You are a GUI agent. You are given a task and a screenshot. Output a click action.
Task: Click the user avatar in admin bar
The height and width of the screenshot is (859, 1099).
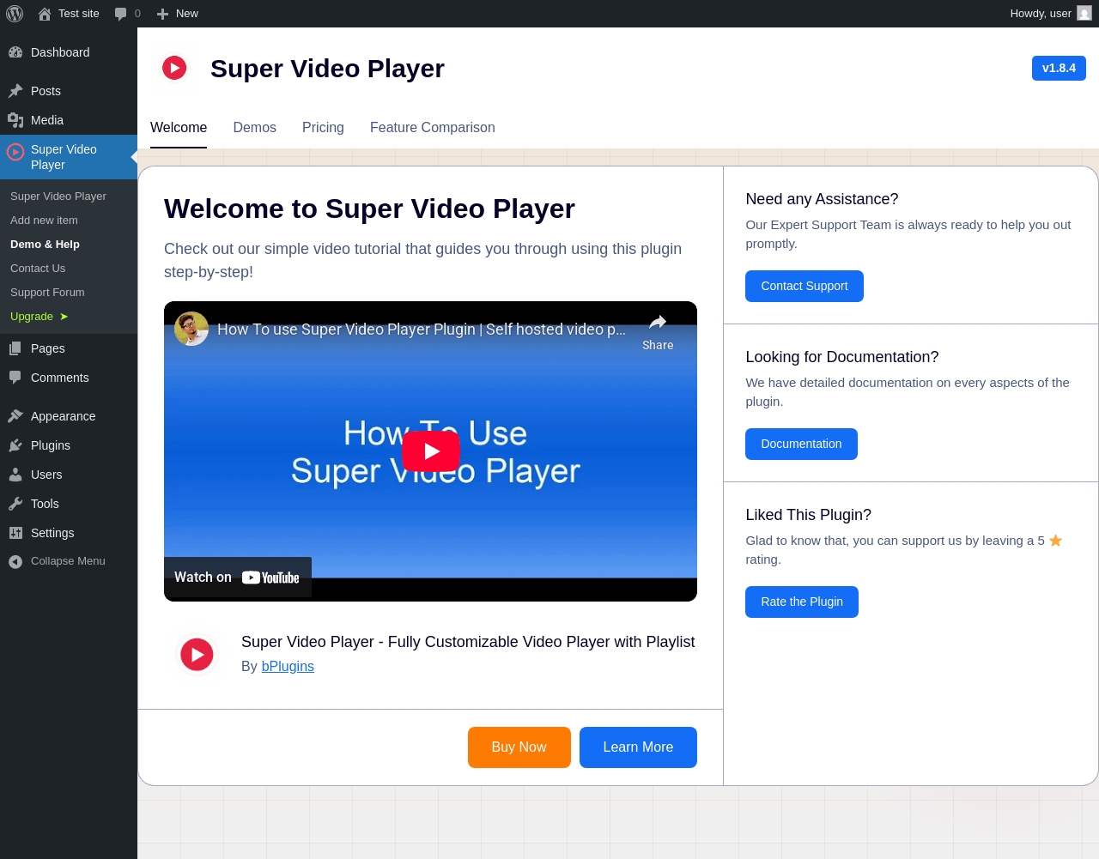coord(1084,14)
